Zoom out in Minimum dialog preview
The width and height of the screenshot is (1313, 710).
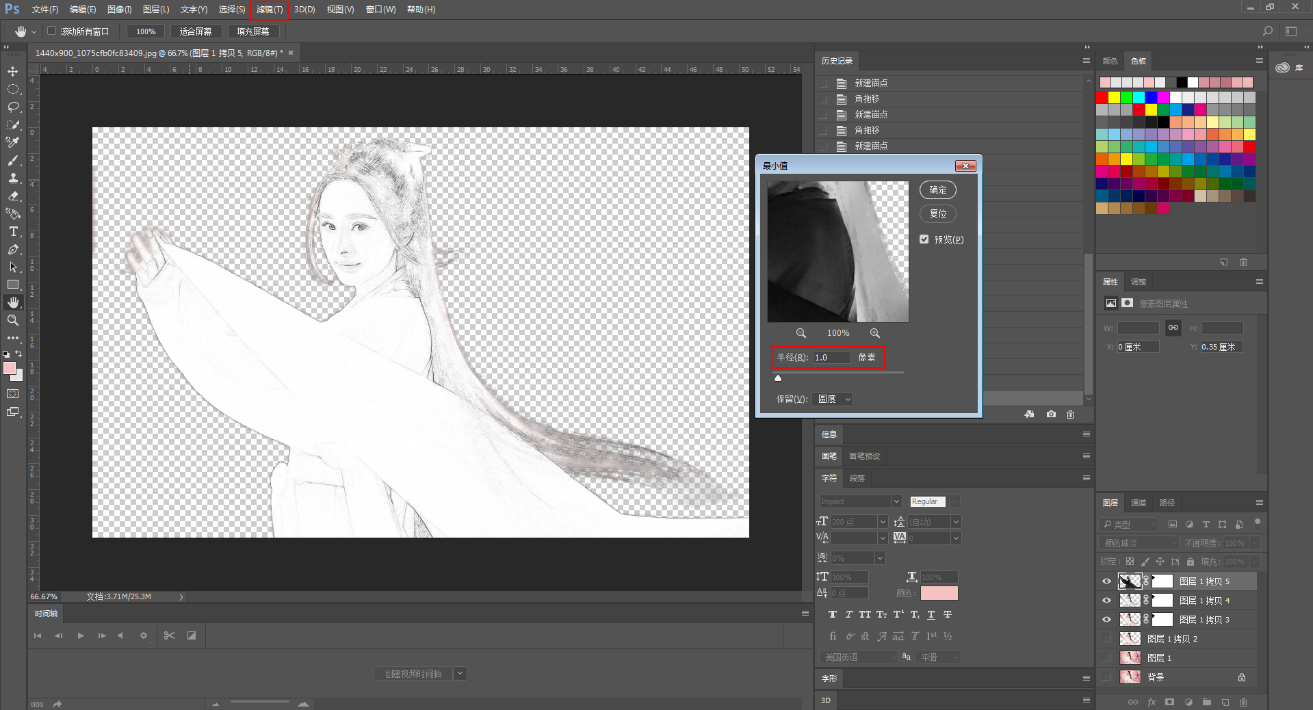pyautogui.click(x=801, y=333)
